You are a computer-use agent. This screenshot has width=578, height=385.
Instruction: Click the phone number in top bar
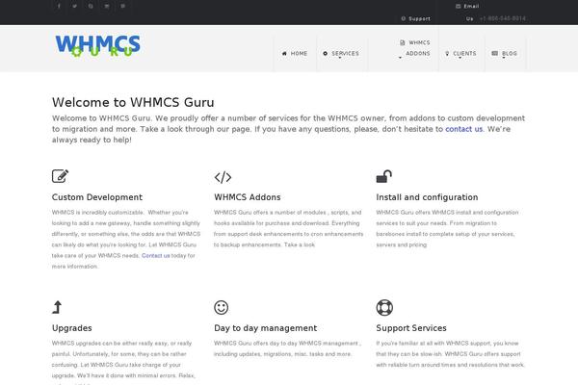(503, 18)
